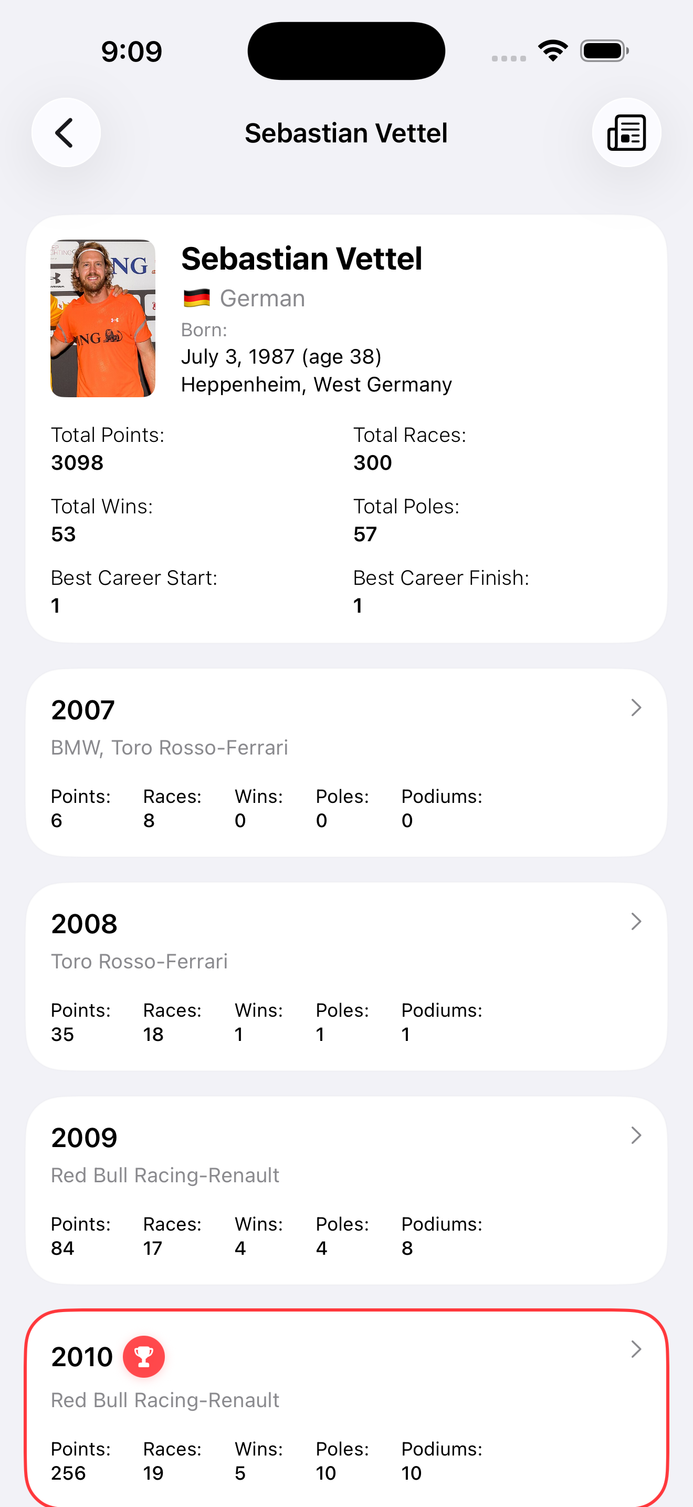Open the news article icon
Screen dimensions: 693x1507
[x=626, y=133]
